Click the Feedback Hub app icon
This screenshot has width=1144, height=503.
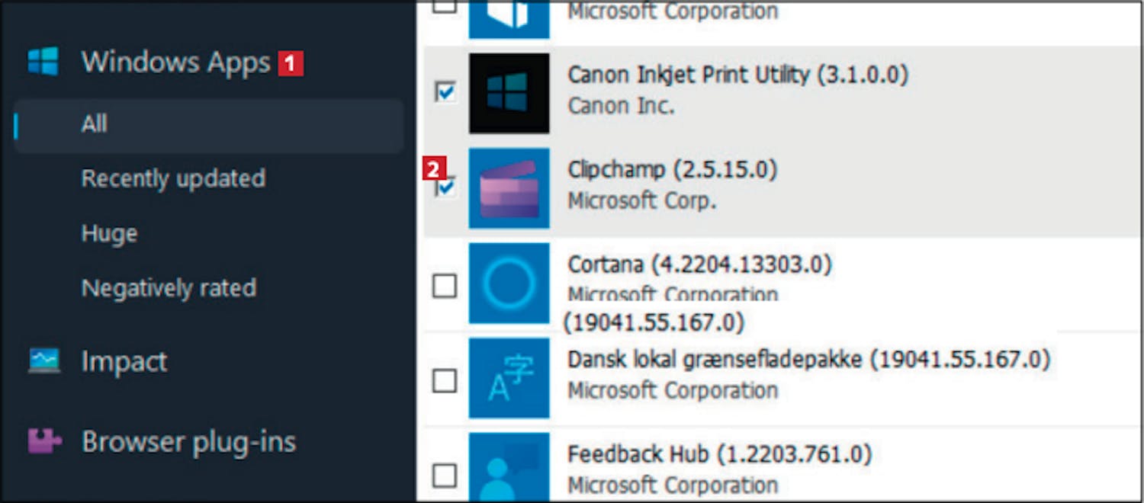509,466
